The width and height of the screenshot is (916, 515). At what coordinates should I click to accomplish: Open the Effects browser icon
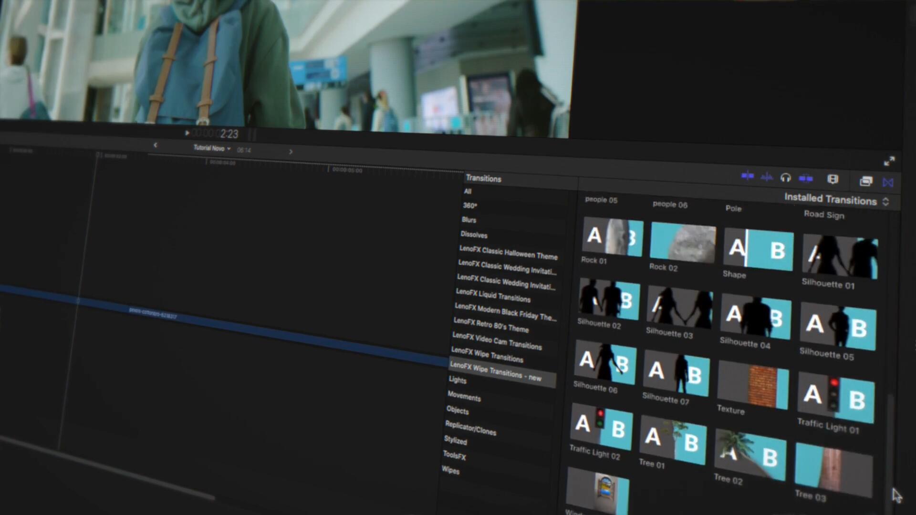pos(865,181)
